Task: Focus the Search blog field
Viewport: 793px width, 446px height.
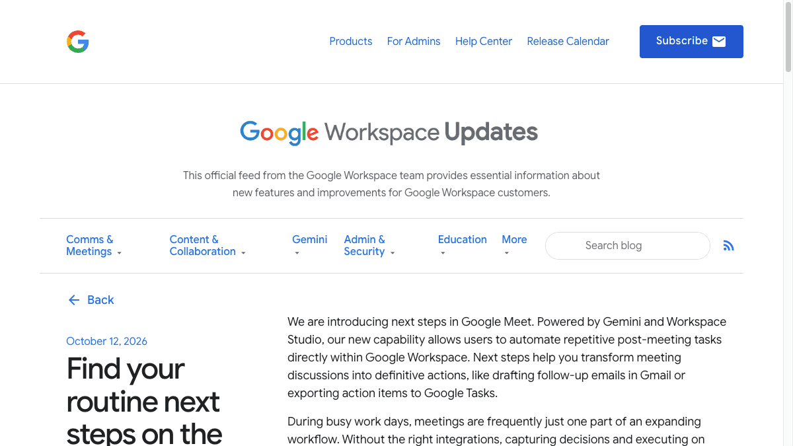Action: click(628, 246)
